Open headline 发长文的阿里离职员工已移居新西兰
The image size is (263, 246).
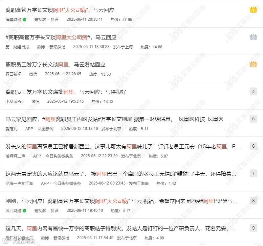coord(123,147)
